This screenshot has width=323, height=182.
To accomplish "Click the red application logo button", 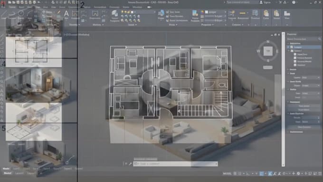I will (3, 3).
